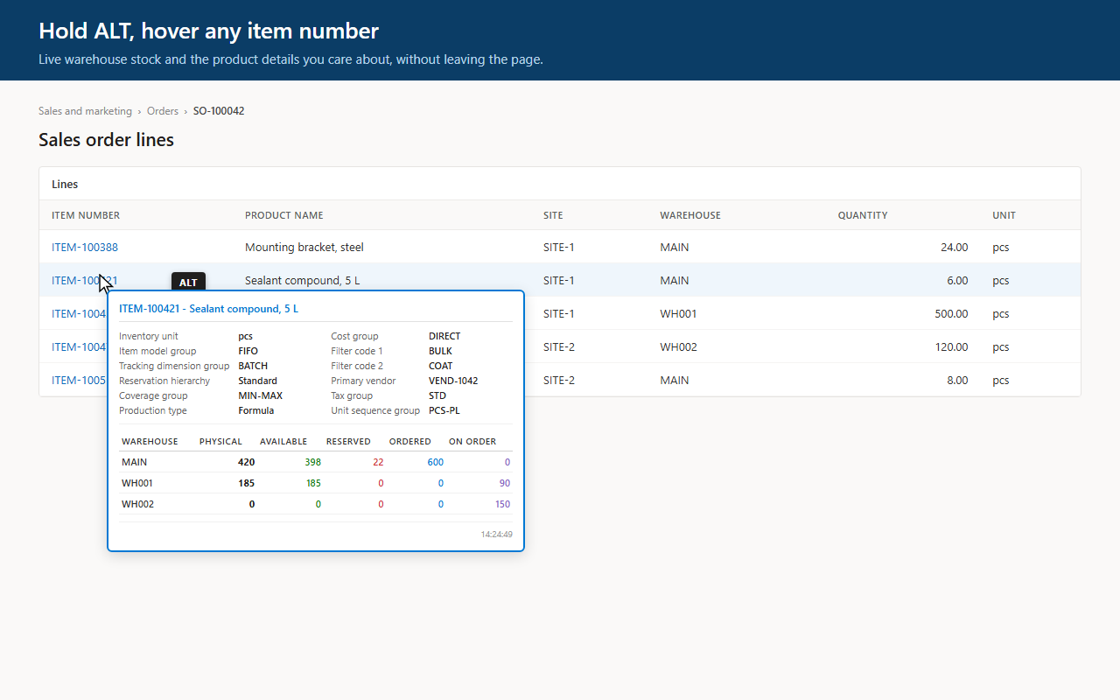The height and width of the screenshot is (700, 1120).
Task: Click the Quantity column header
Action: pos(863,215)
